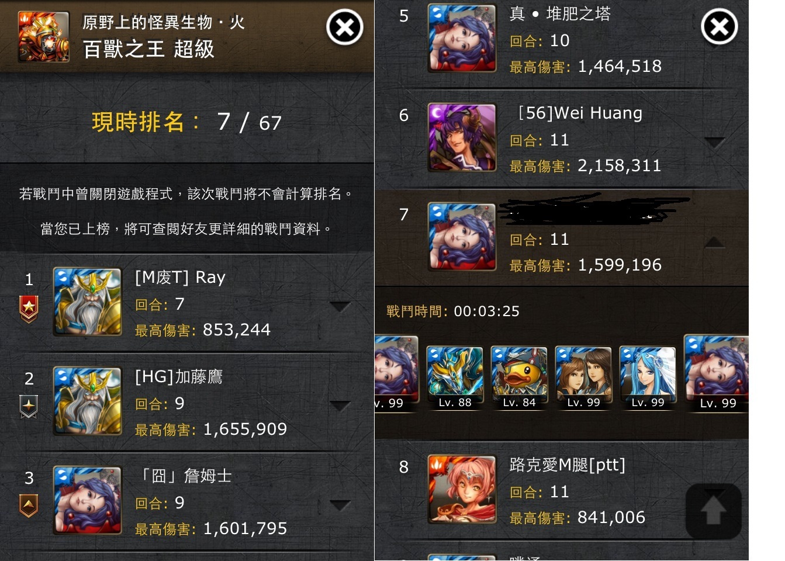The height and width of the screenshot is (561, 785).
Task: Select [HG]加藤鷹's leader portrait
Action: point(88,401)
